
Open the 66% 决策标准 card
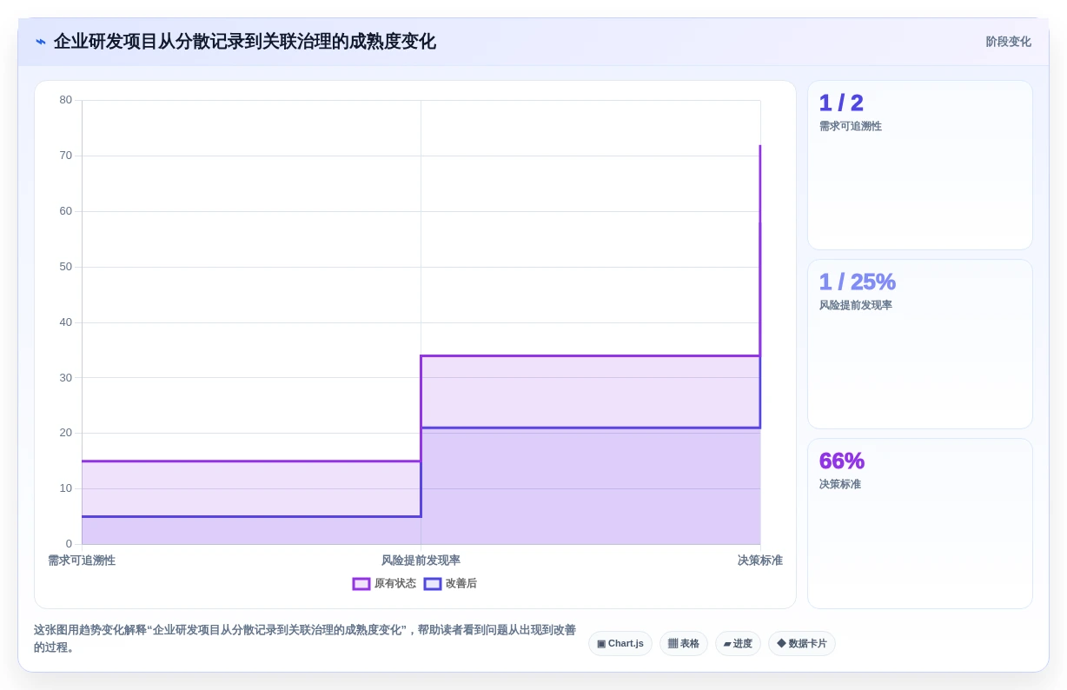point(920,523)
